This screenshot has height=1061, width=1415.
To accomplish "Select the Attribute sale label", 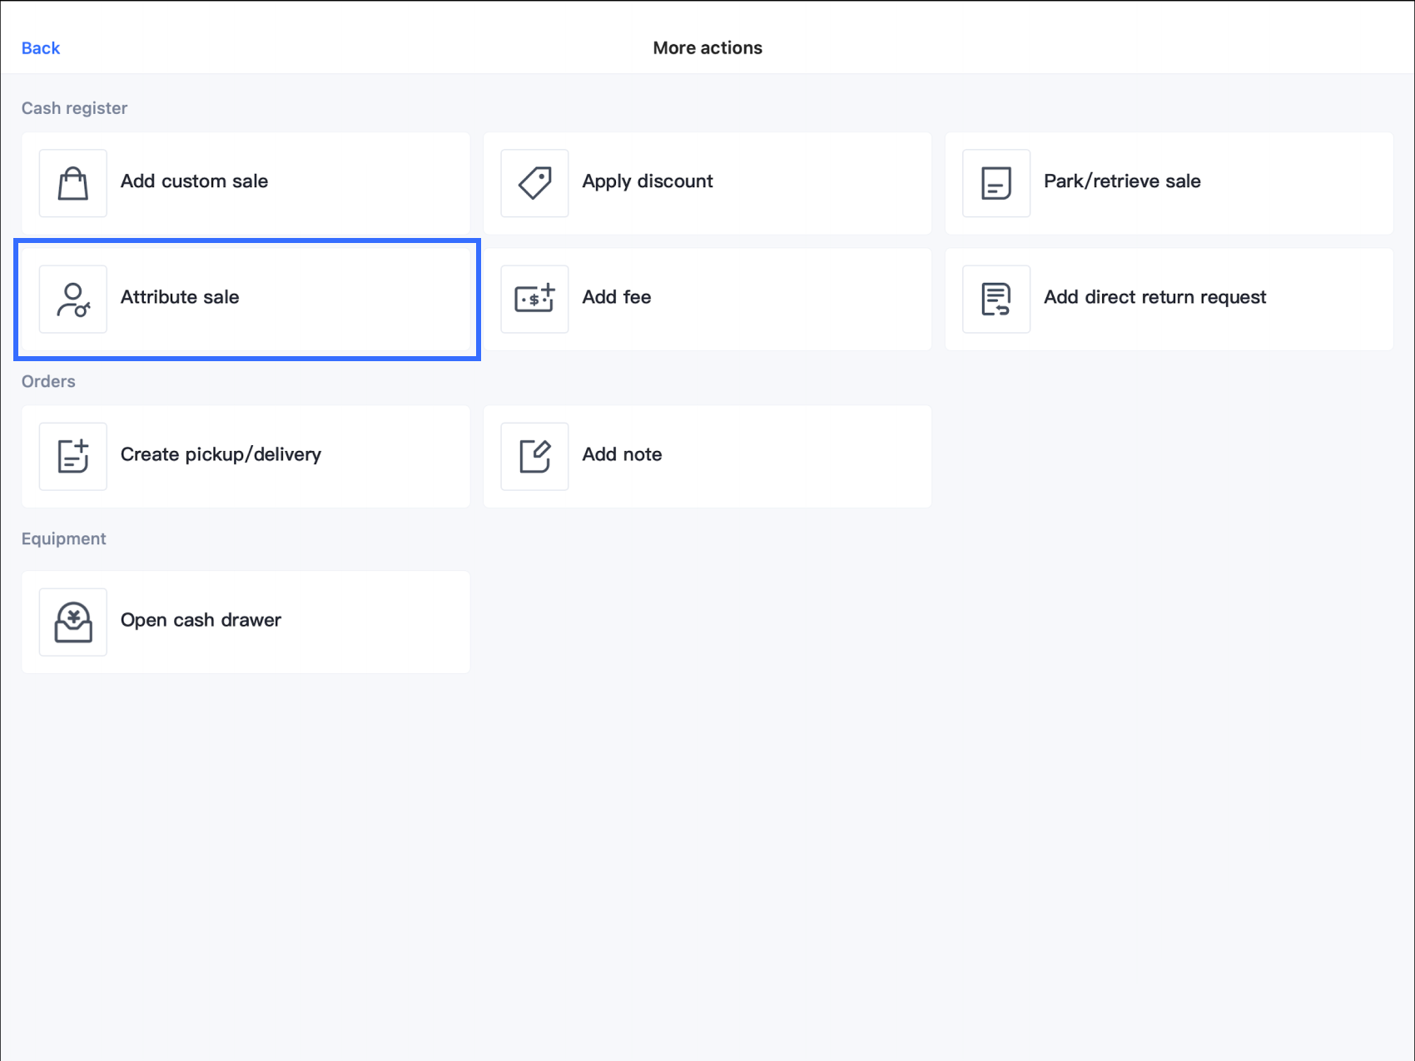I will click(180, 297).
